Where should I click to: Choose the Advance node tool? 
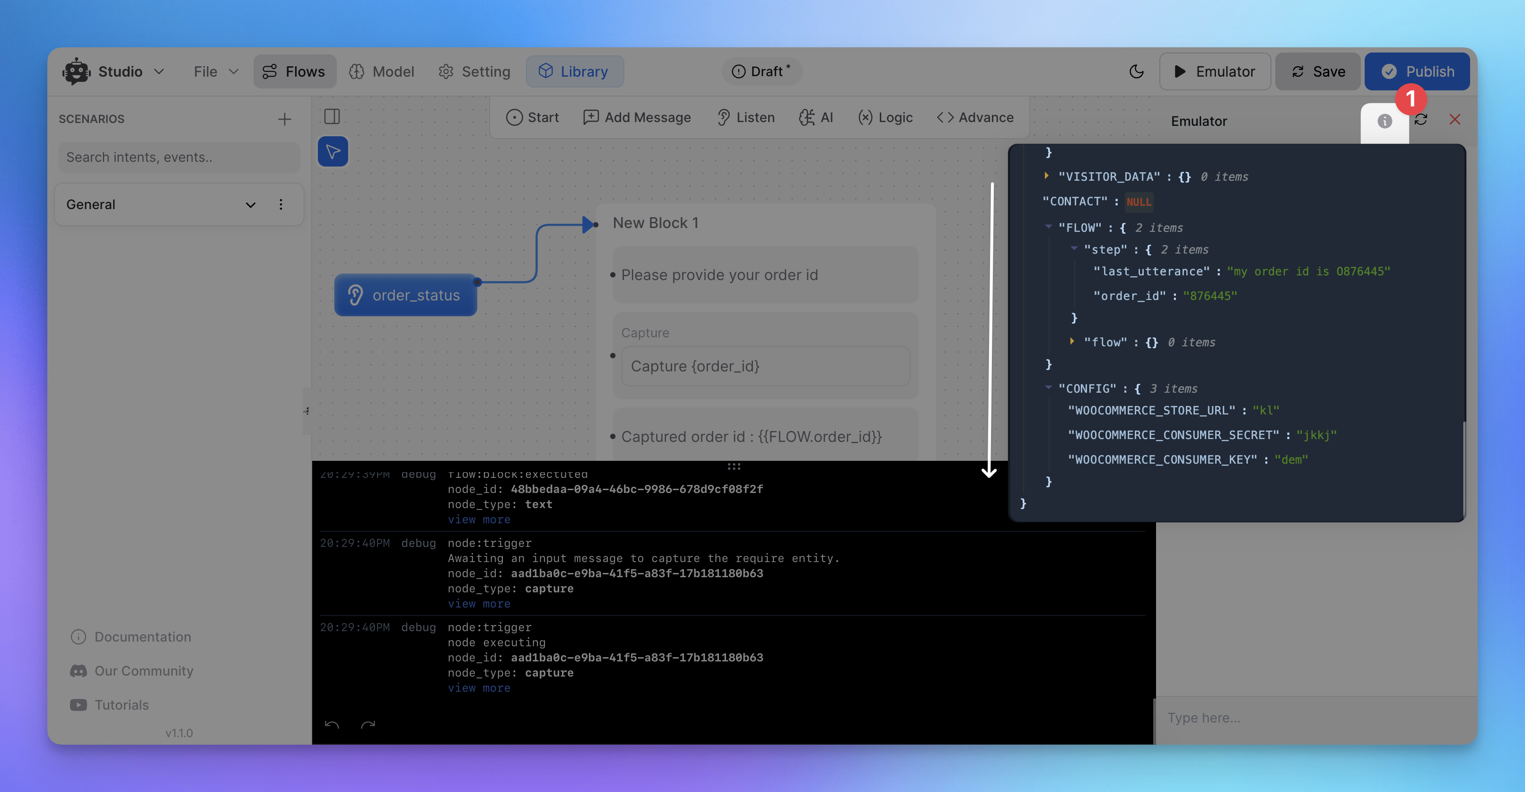(975, 117)
